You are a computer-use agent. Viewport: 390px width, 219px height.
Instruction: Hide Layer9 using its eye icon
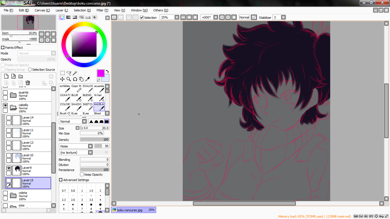(9, 168)
